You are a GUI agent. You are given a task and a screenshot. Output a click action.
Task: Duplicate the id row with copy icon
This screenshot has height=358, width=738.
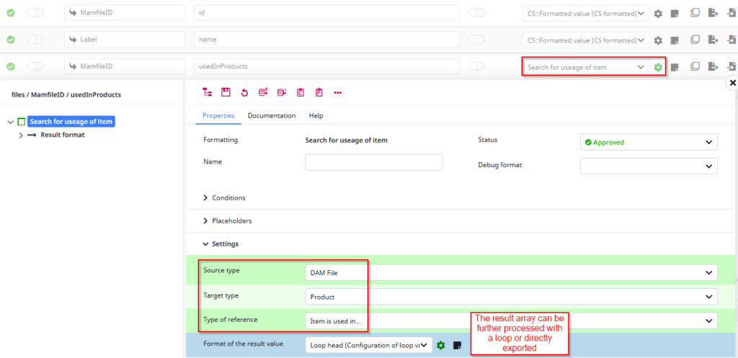point(695,13)
